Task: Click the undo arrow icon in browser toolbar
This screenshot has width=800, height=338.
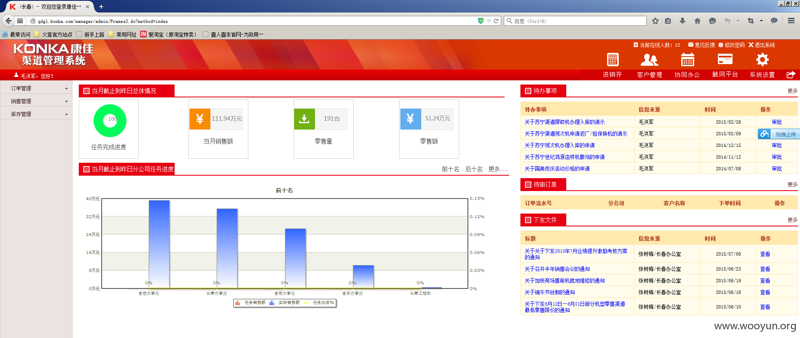Action: pyautogui.click(x=727, y=21)
